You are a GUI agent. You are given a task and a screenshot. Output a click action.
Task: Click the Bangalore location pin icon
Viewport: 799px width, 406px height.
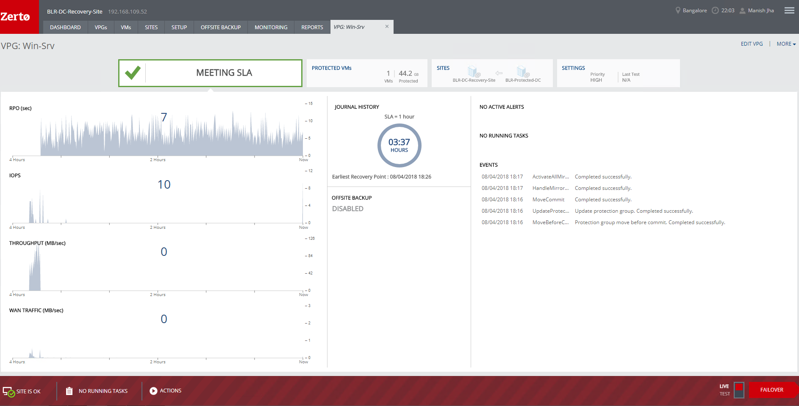(678, 11)
